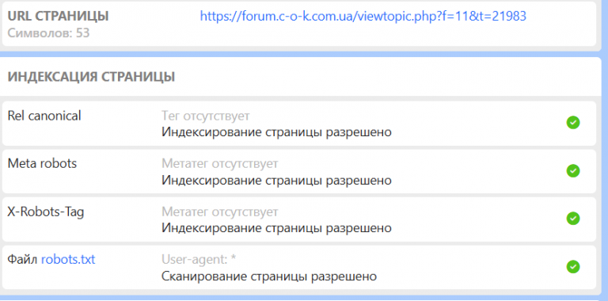
Task: Click the green checkmark beside Meta robots
Action: pyautogui.click(x=572, y=170)
